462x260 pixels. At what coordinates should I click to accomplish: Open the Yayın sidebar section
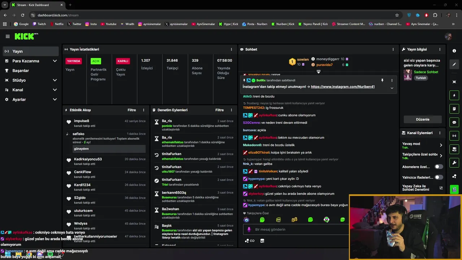click(x=30, y=51)
